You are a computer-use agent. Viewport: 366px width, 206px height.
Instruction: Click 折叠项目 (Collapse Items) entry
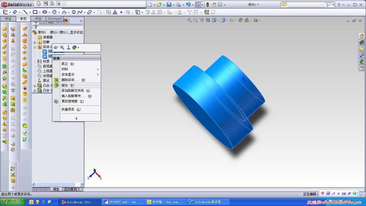click(76, 109)
